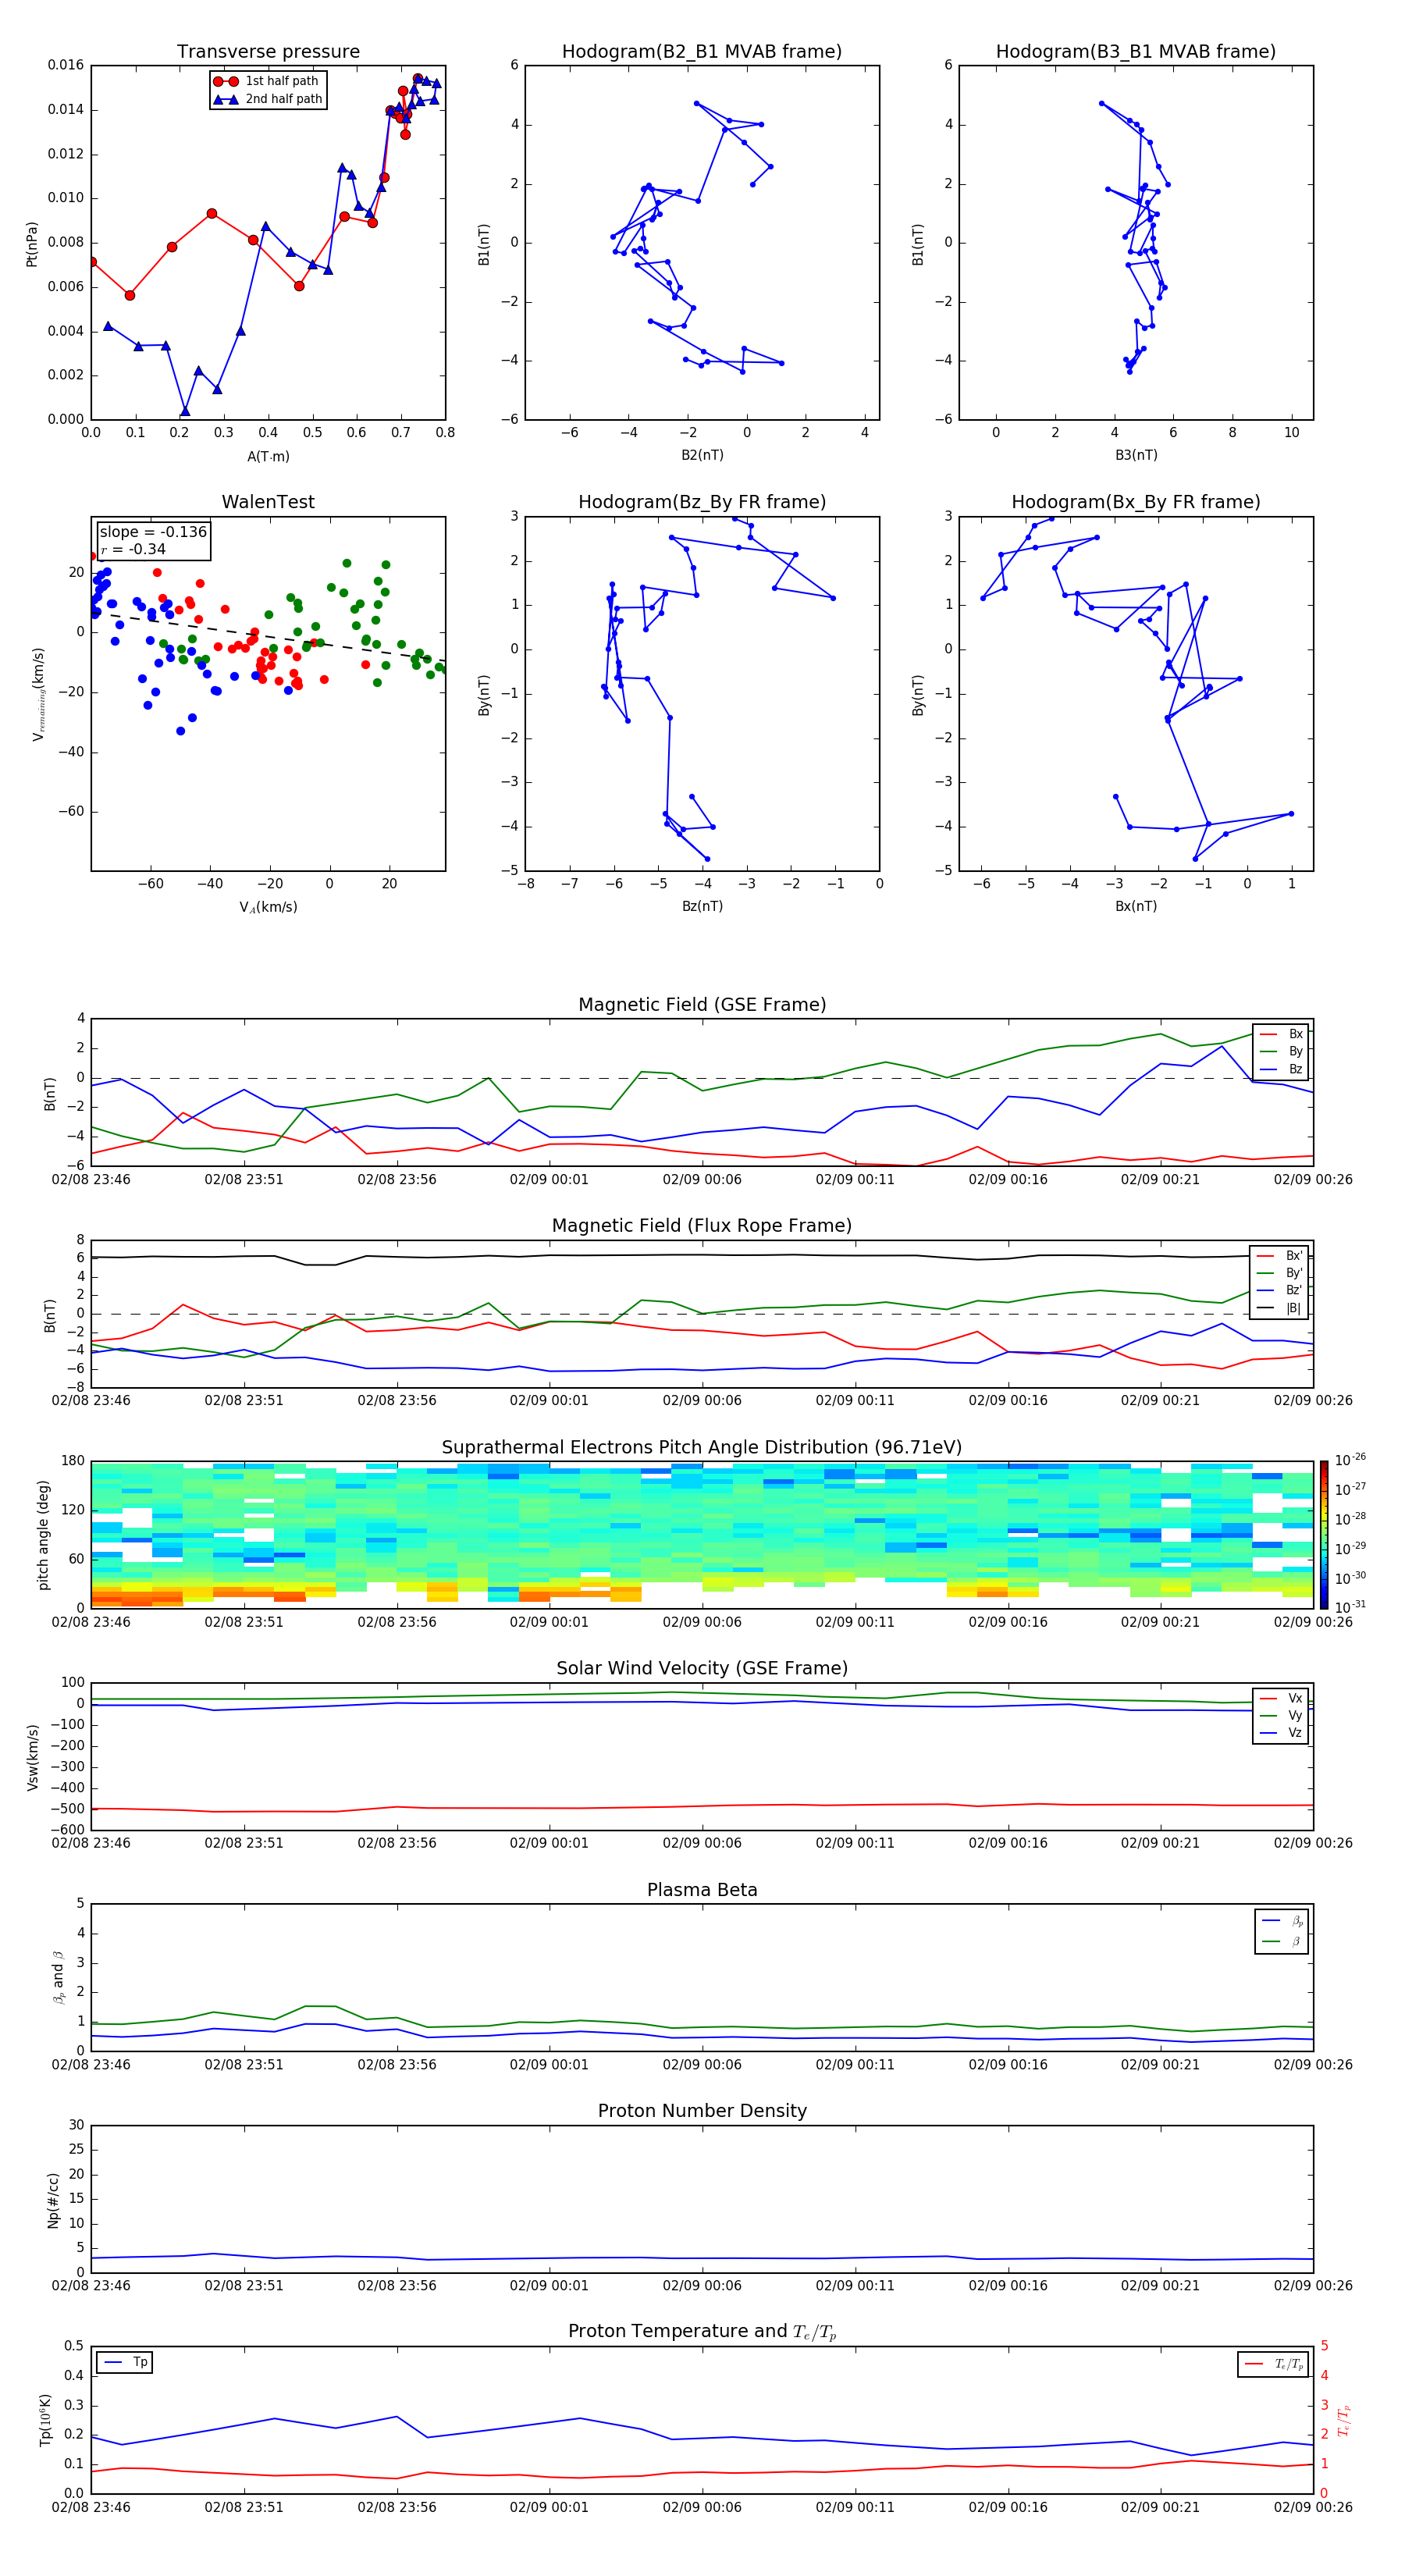The image size is (1405, 2576).
Task: Click the 'Hodogram(B2_B1 MVAB frame)' title
Action: [x=702, y=52]
